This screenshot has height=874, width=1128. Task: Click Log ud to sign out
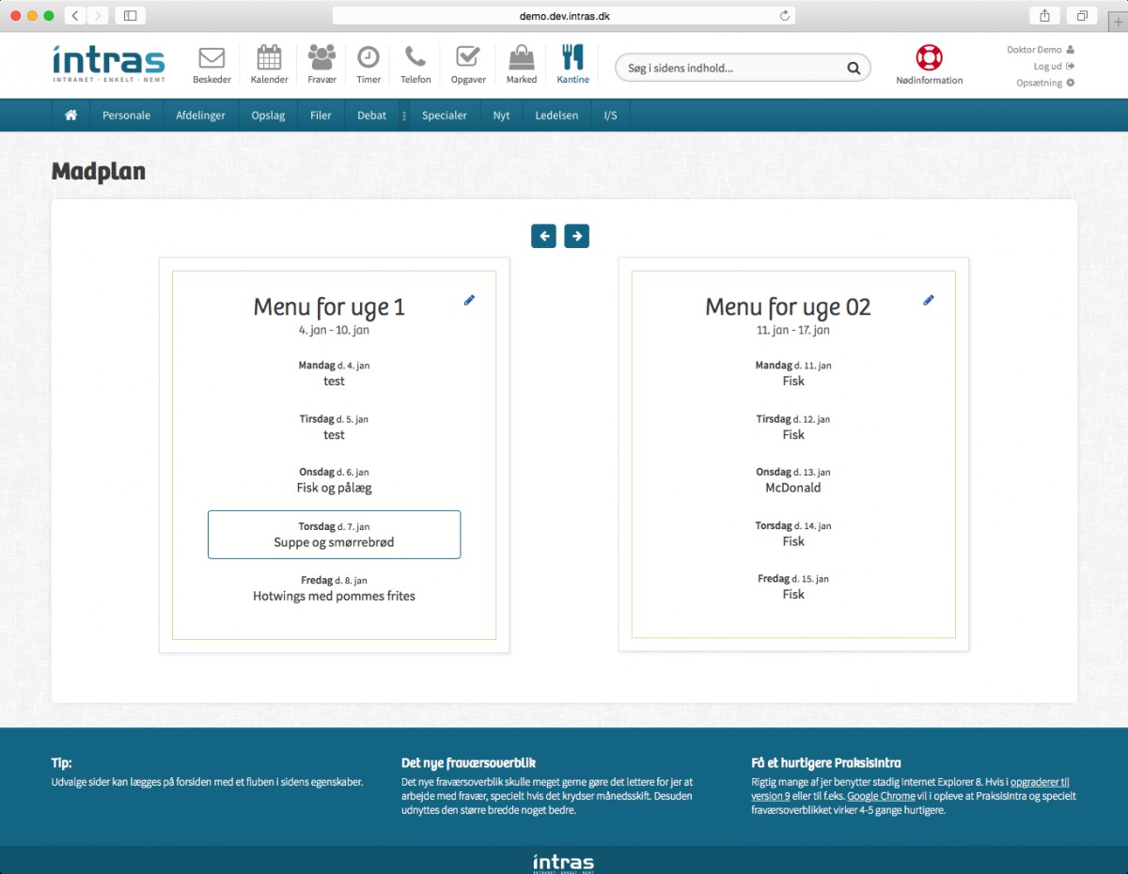click(1048, 66)
